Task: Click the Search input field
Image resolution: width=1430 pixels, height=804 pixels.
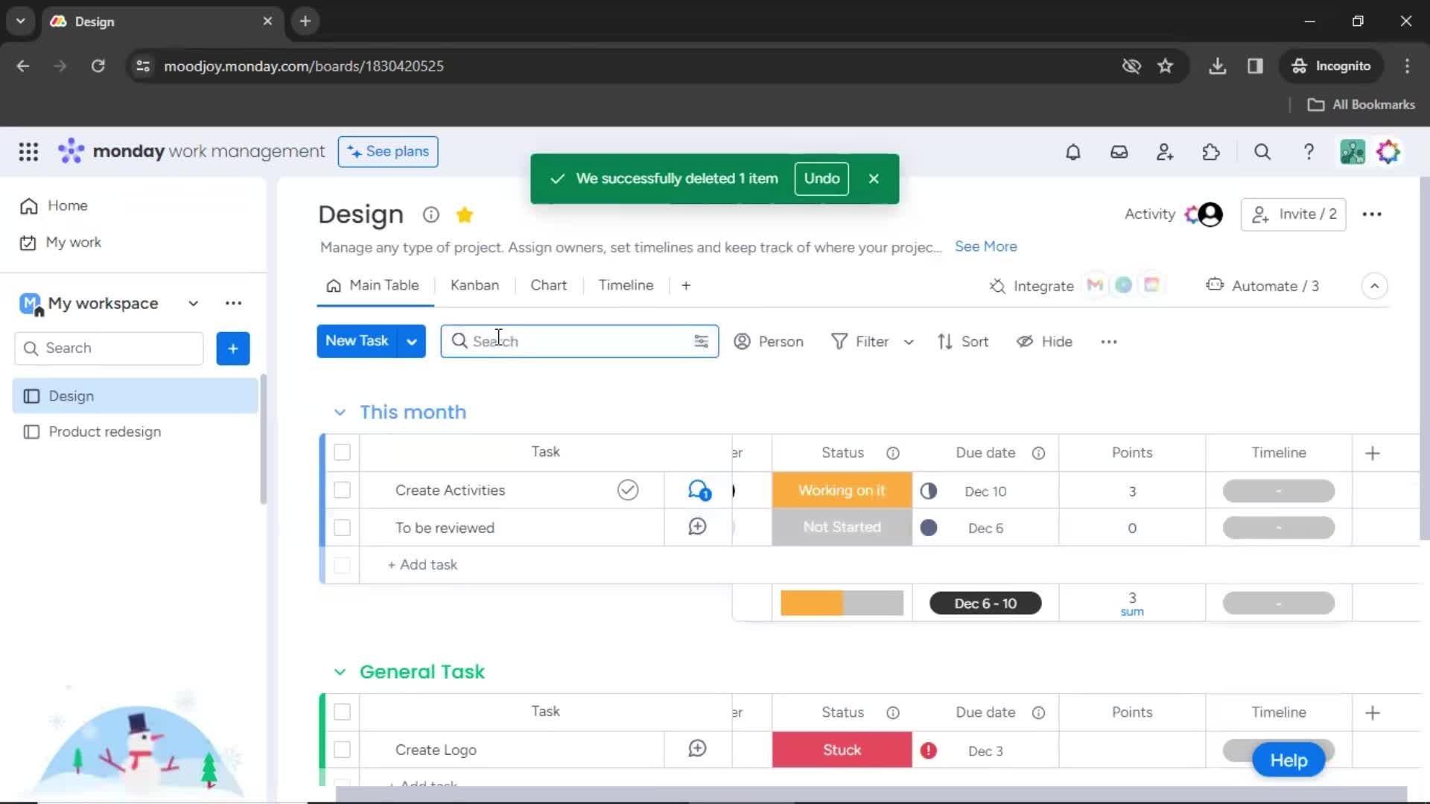Action: [x=579, y=341]
